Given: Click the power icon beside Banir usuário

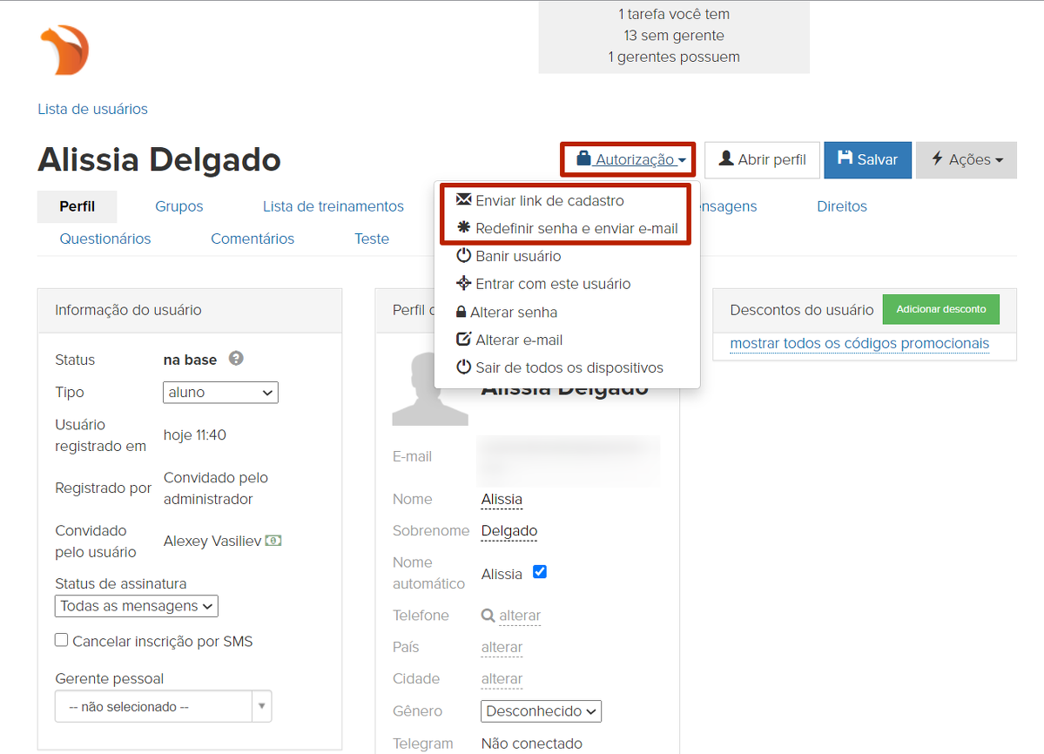Looking at the screenshot, I should pos(463,256).
